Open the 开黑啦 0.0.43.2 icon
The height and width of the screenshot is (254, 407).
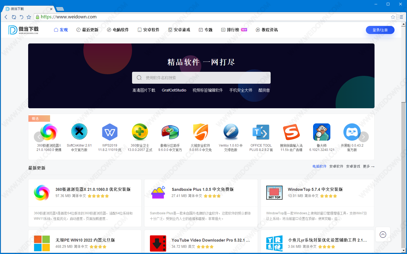pyautogui.click(x=352, y=132)
